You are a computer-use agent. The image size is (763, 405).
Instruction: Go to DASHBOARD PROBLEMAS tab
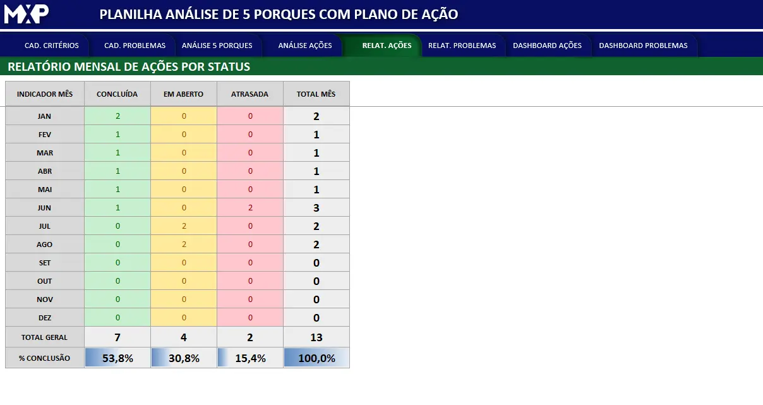(643, 45)
